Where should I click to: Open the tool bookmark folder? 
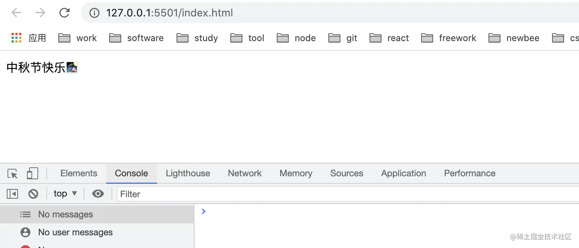coord(247,38)
